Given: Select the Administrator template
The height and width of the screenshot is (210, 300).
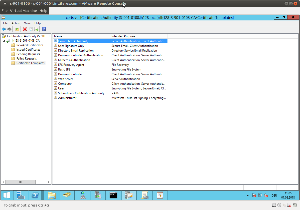Looking at the screenshot, I should [x=110, y=98].
